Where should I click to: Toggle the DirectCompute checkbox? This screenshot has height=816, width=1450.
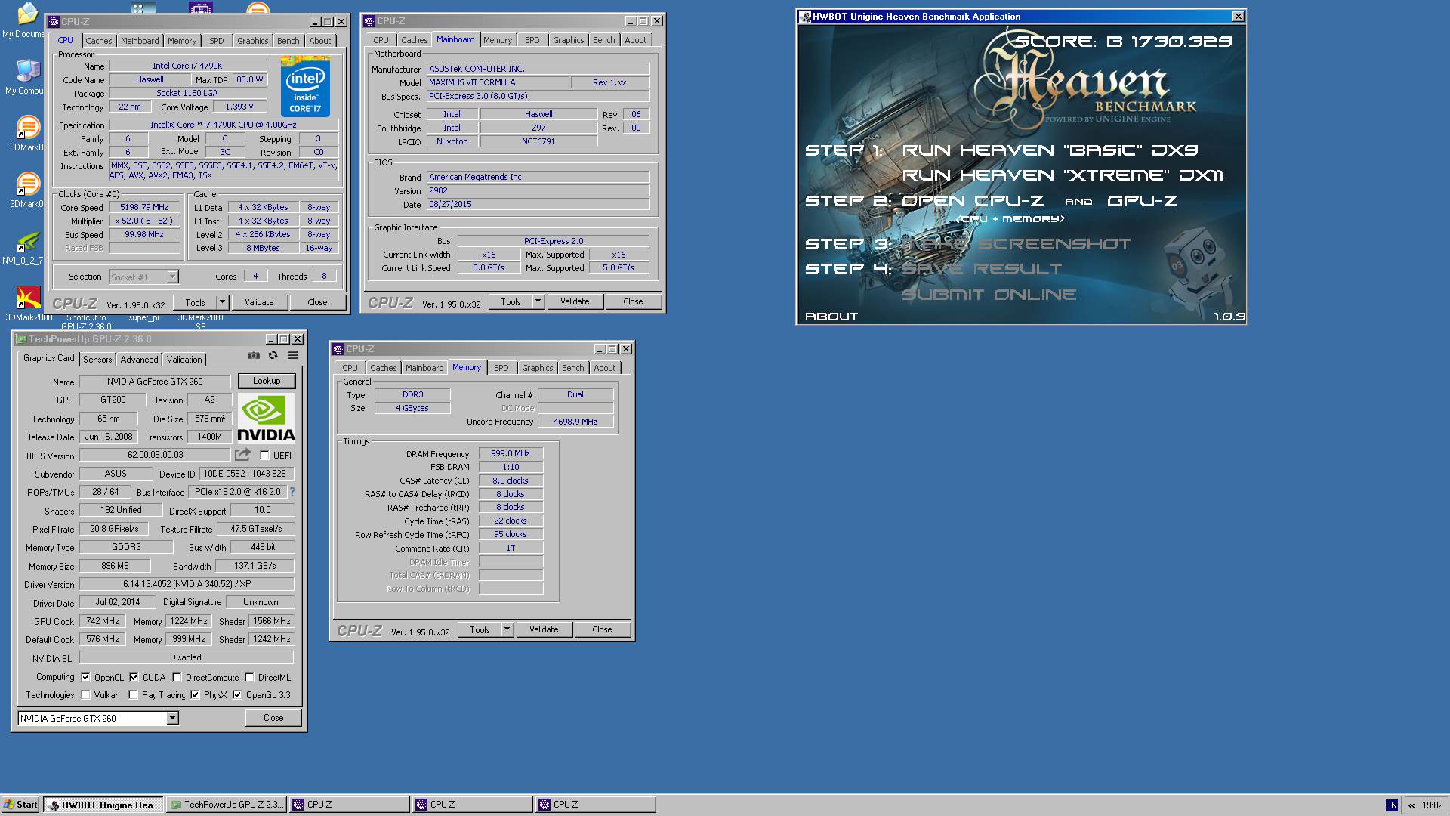177,678
